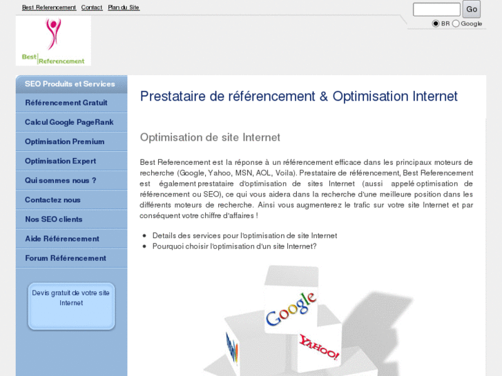This screenshot has width=502, height=376.
Task: Open Optimisation Expert menu item
Action: [x=71, y=161]
